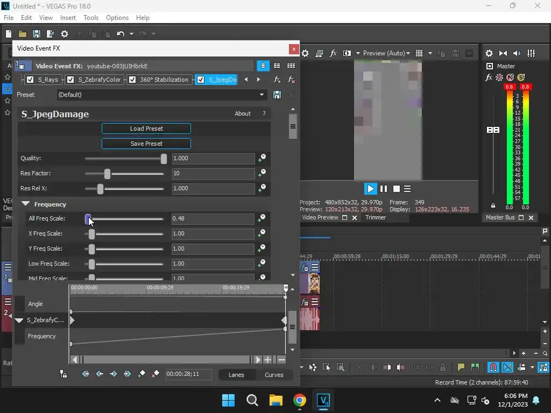The image size is (551, 413).
Task: Collapse the Frequency parameter group
Action: 25,204
